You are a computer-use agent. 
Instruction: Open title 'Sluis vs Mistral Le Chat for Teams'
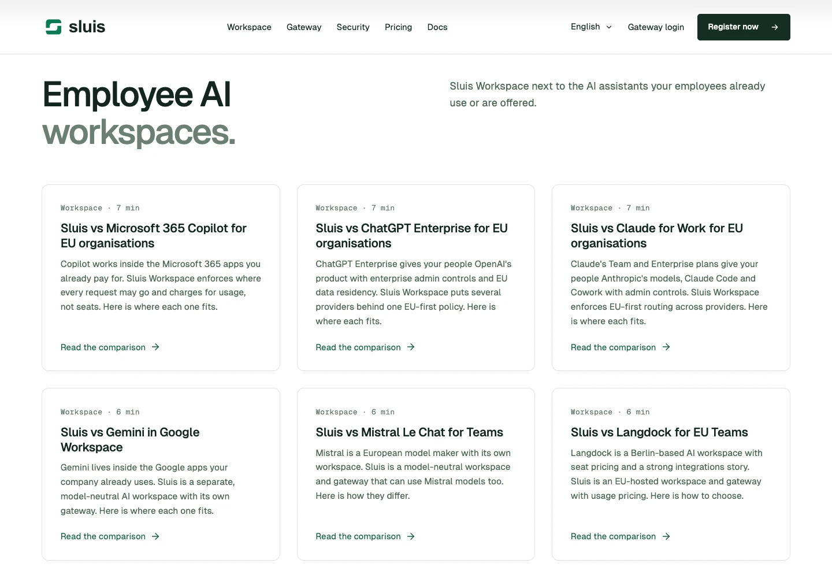[409, 432]
